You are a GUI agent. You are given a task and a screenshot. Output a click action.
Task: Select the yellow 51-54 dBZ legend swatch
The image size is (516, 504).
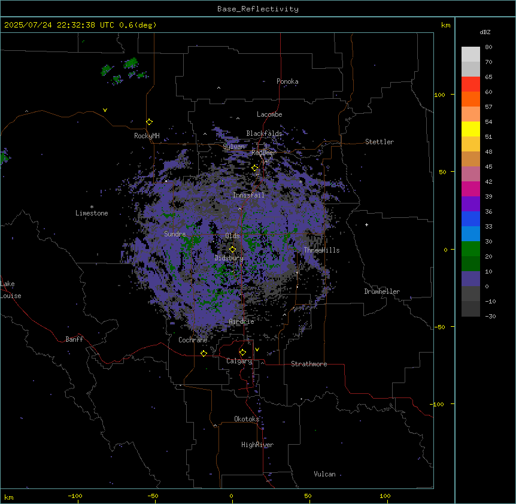(x=471, y=129)
